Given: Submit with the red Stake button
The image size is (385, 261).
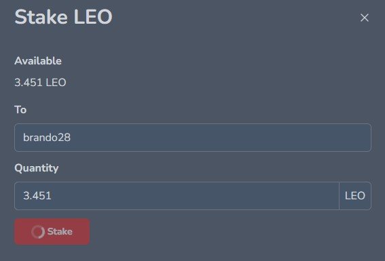Looking at the screenshot, I should tap(52, 232).
